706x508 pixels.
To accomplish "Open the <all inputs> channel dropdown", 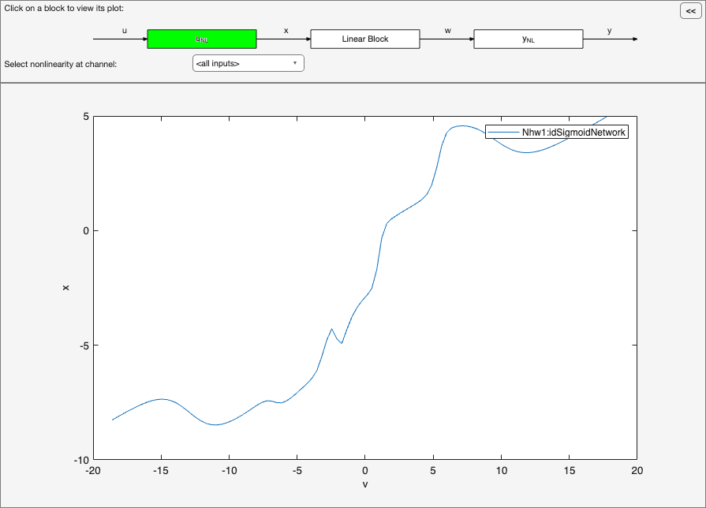I will (x=248, y=63).
